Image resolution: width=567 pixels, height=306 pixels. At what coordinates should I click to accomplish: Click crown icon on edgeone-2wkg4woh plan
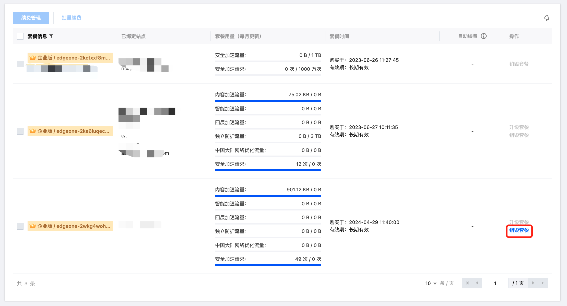tap(32, 226)
